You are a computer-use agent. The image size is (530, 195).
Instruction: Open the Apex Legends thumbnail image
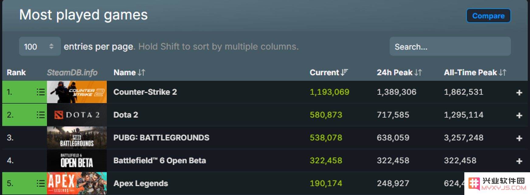(x=77, y=183)
